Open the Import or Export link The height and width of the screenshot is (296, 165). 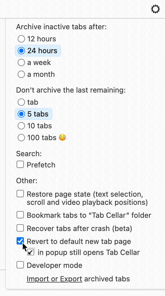point(54,279)
